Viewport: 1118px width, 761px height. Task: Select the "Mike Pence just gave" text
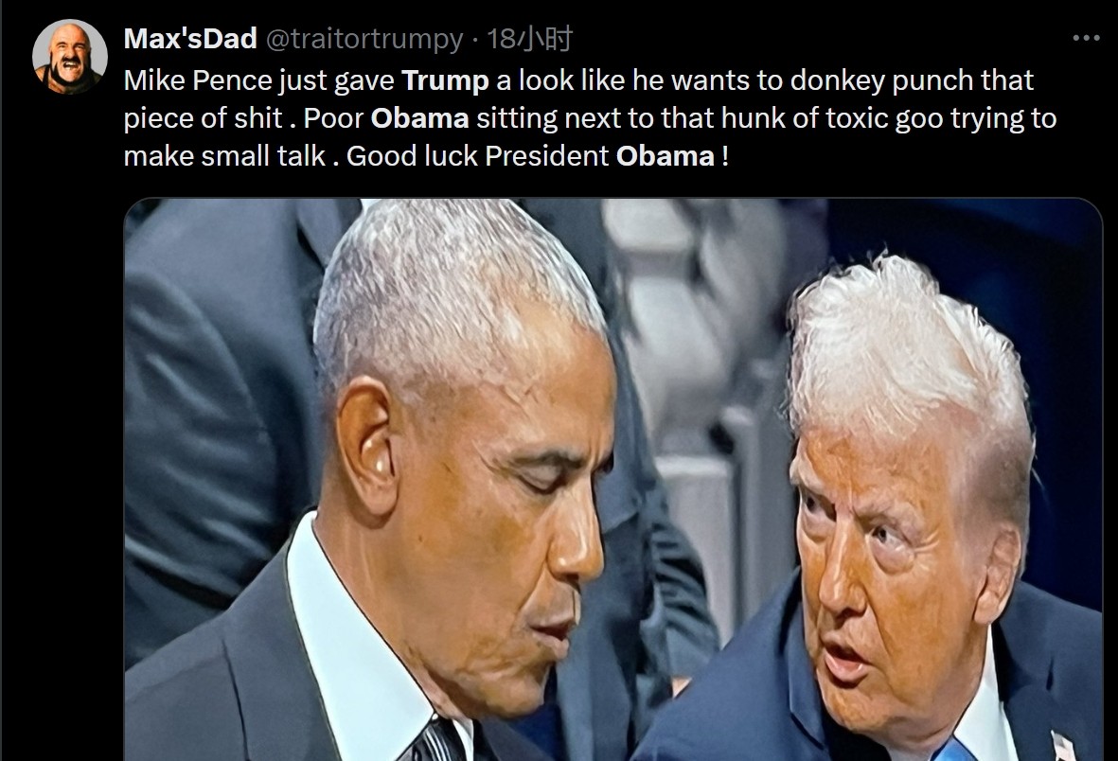pos(258,80)
